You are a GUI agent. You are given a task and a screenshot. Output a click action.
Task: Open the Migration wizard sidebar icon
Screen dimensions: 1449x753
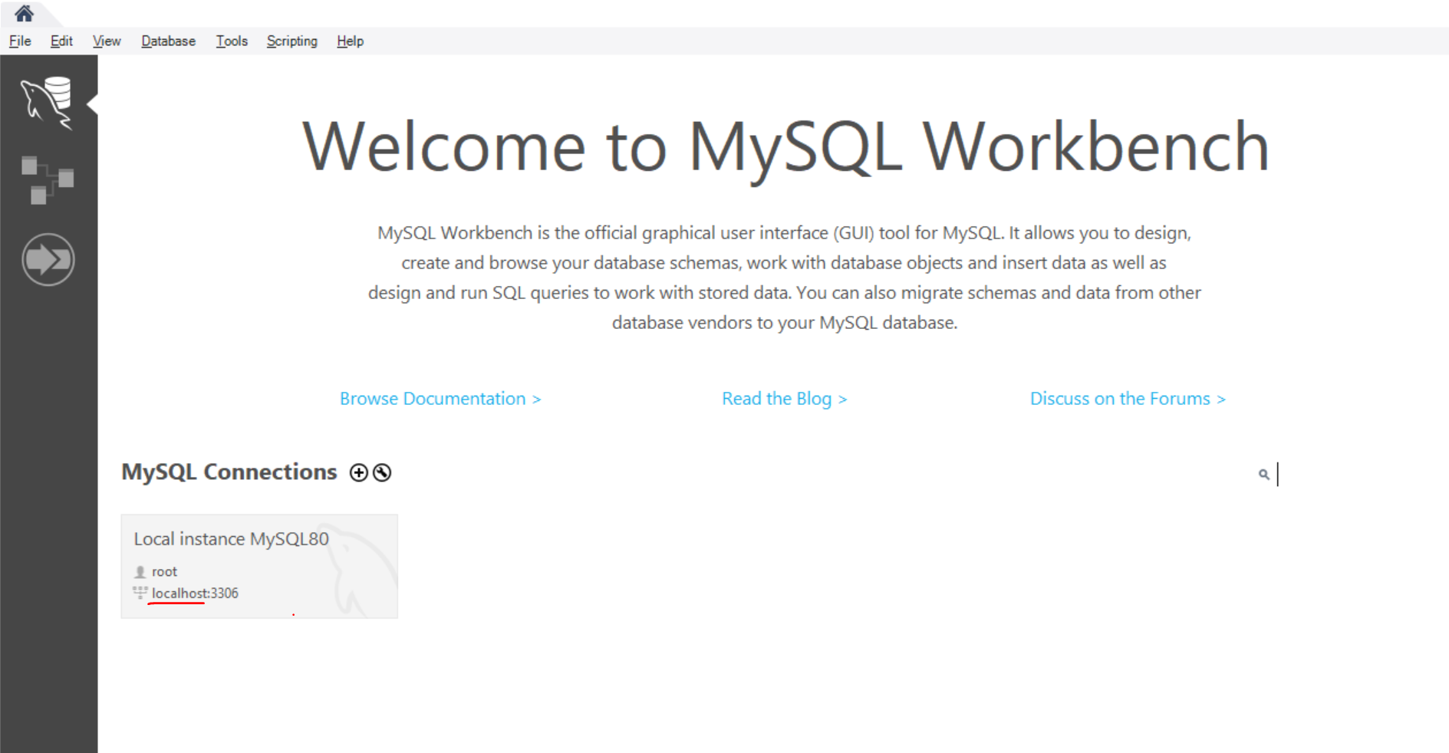(x=48, y=260)
